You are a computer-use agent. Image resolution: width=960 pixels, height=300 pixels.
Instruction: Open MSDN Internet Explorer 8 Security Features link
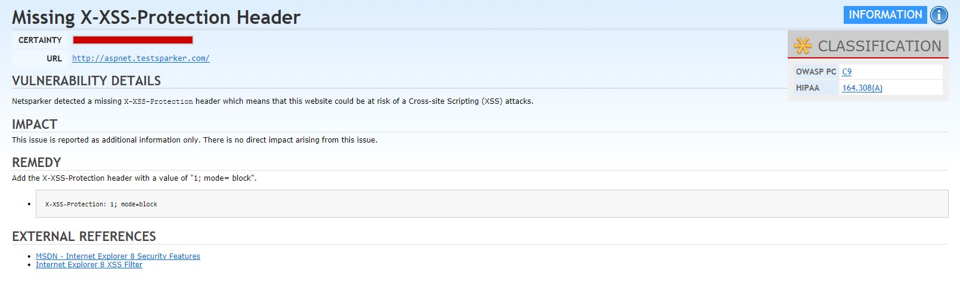pos(118,256)
